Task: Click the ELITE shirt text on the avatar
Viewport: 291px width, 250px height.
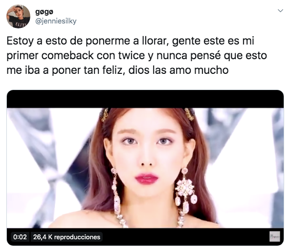Action: point(20,24)
